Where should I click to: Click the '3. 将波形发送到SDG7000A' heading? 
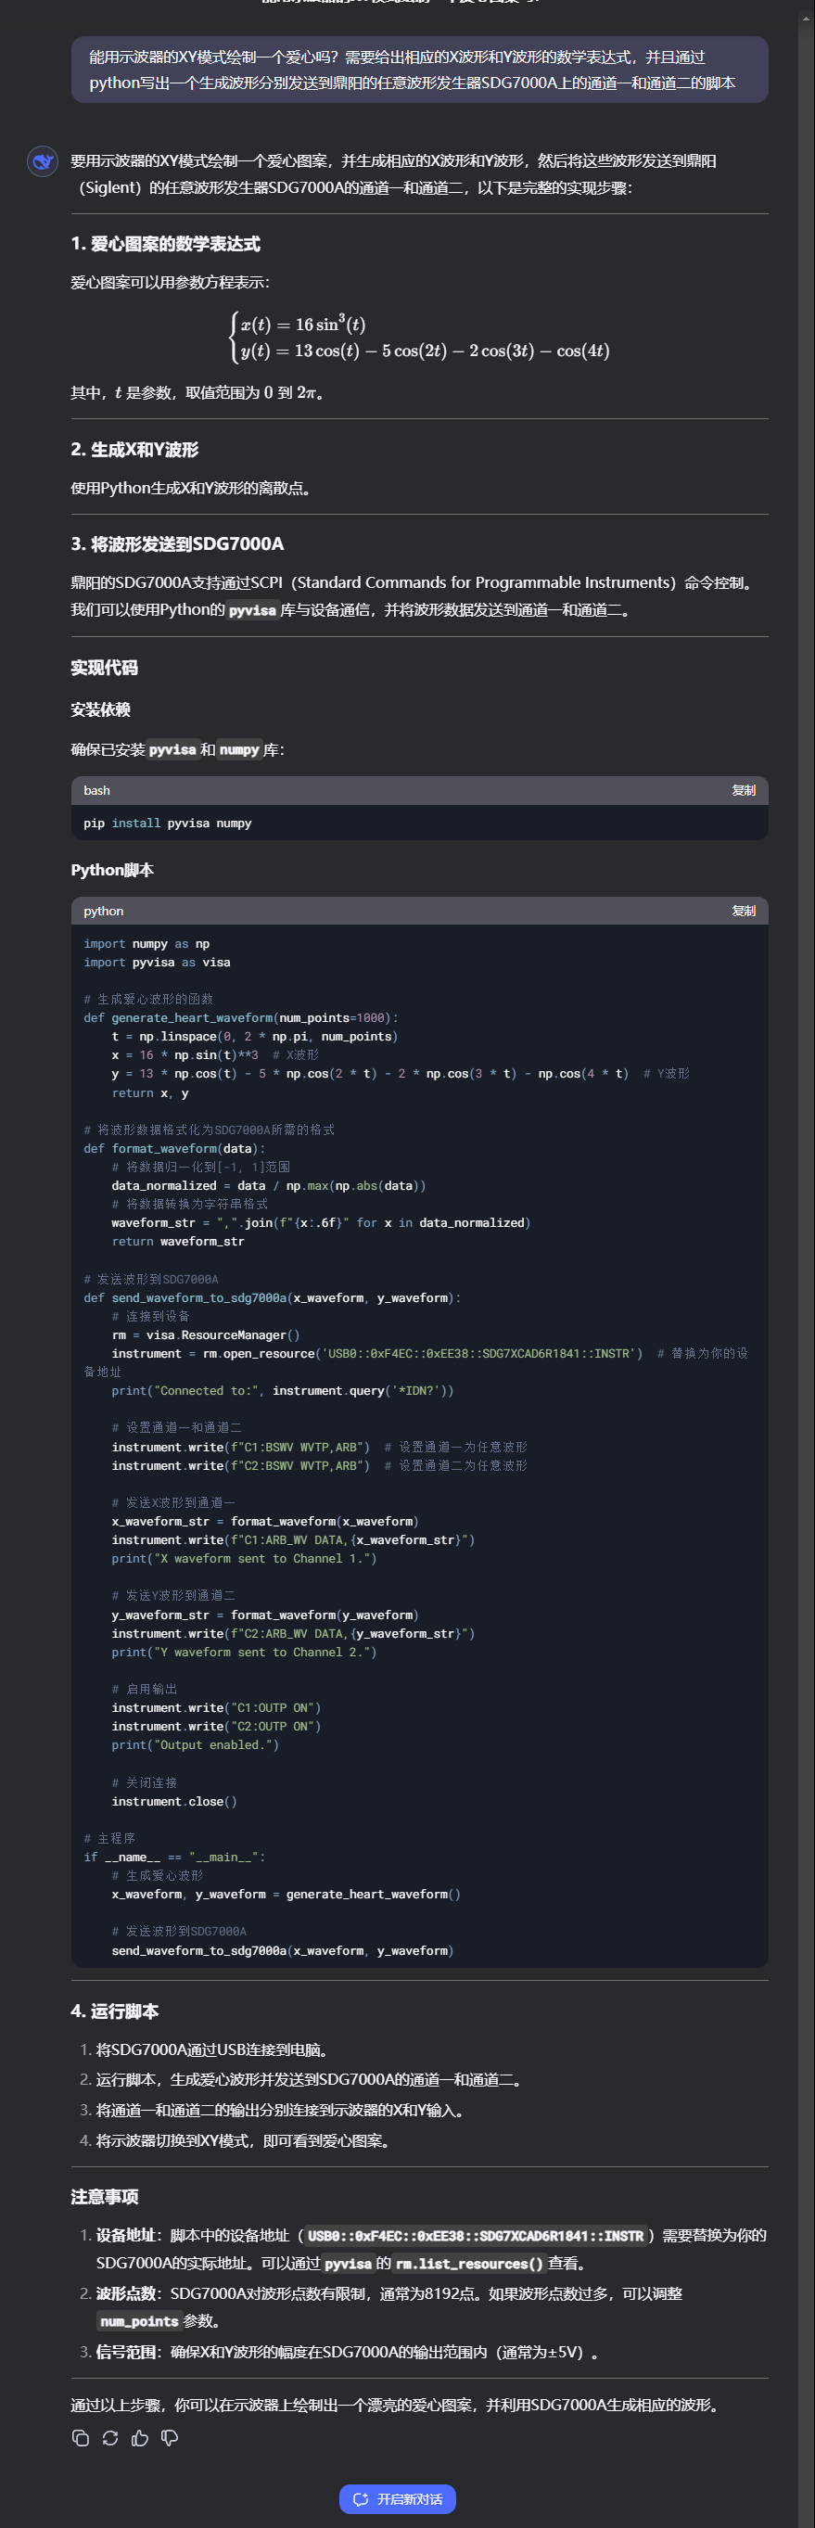tap(176, 543)
